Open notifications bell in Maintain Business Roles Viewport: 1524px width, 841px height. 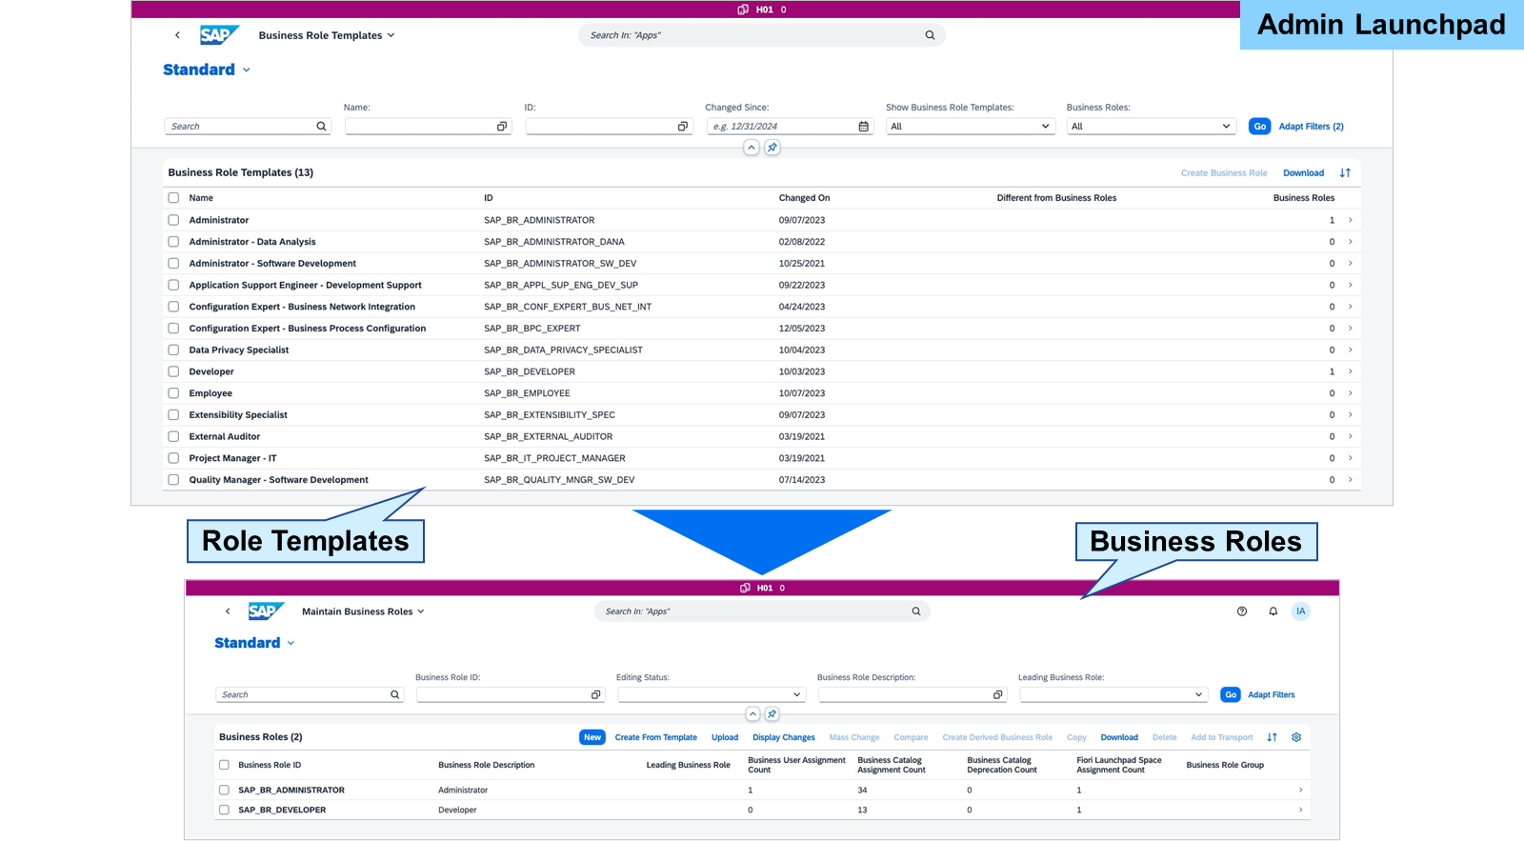tap(1273, 611)
